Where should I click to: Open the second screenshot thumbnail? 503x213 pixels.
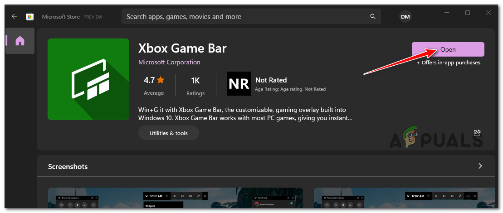click(404, 198)
